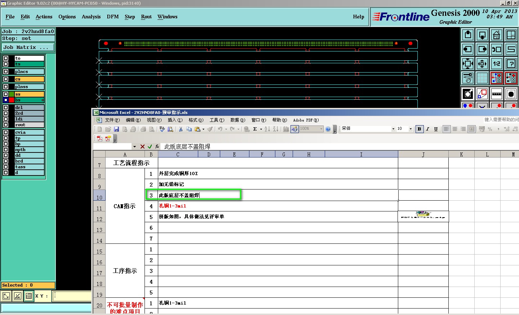Click the Convert to Adobe PDF icon
519x315 pixels.
[100, 138]
